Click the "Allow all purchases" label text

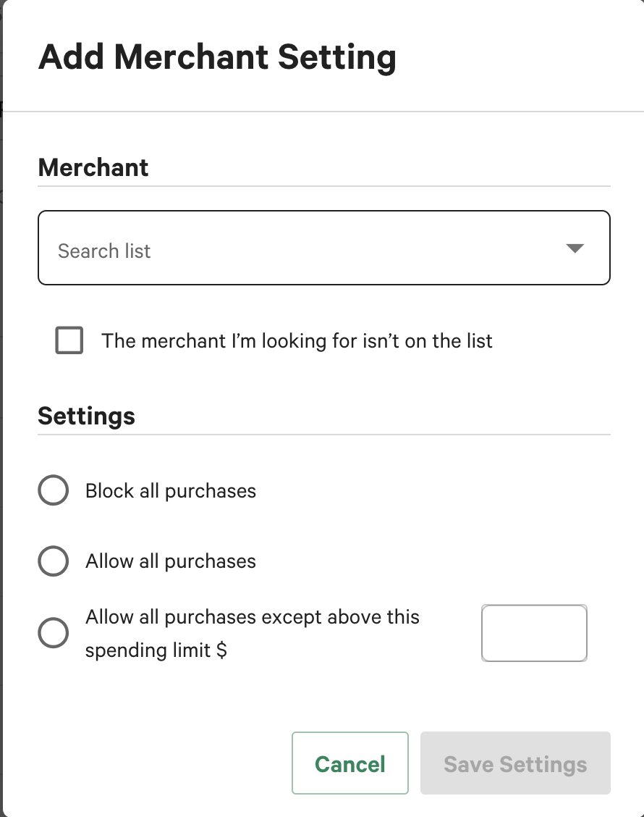point(171,561)
